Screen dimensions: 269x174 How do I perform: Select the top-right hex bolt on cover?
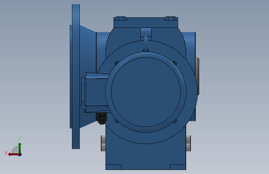(x=171, y=18)
